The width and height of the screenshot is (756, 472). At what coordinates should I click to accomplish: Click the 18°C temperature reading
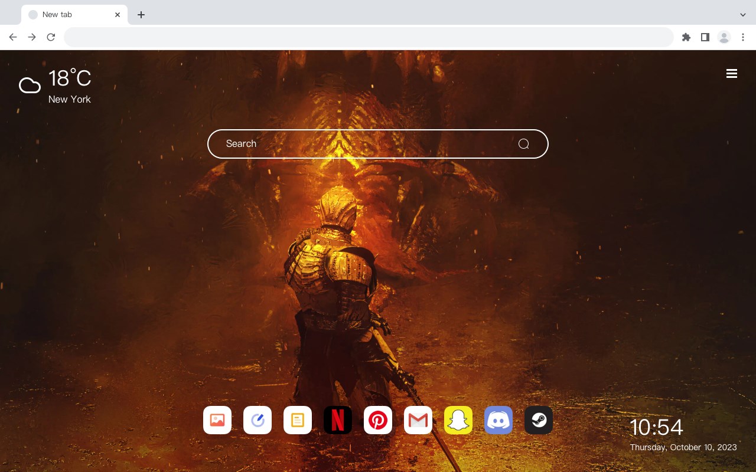coord(70,78)
